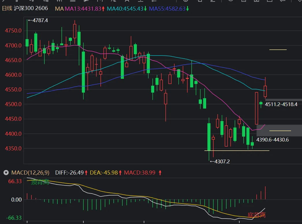Click the 4500.0 price axis label
This screenshot has height=224, width=302.
[x=13, y=104]
